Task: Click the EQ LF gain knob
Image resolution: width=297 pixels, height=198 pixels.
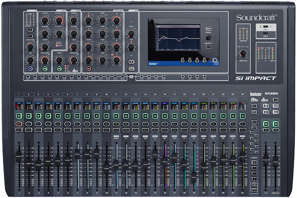Action: 89,60
